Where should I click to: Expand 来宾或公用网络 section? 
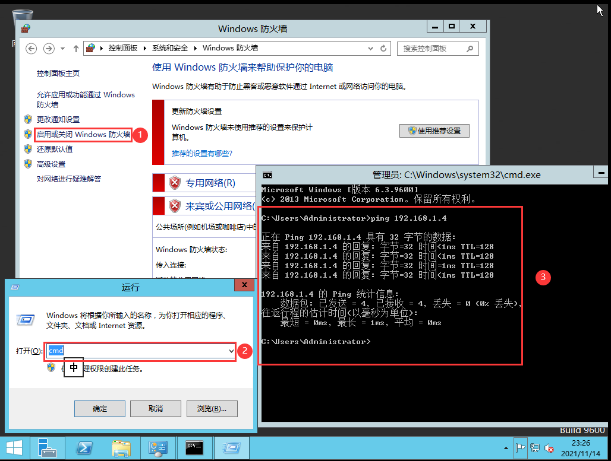[220, 206]
